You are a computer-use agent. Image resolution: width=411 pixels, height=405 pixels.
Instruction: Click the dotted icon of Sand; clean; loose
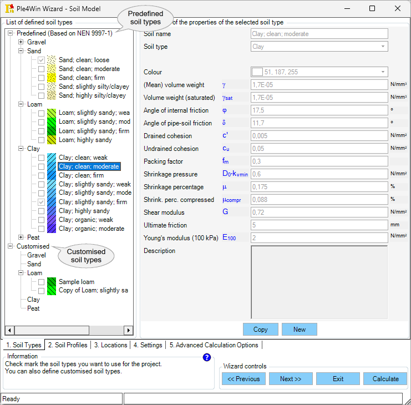coord(52,60)
